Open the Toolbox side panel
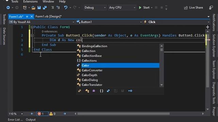The height and width of the screenshot is (122, 218). [x=4, y=19]
